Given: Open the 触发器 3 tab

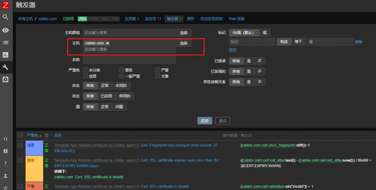Looking at the screenshot, I should 174,19.
